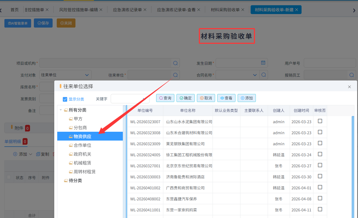The height and width of the screenshot is (218, 358).
Task: Click the search icon in 往来单位 field
Action: coord(175,75)
